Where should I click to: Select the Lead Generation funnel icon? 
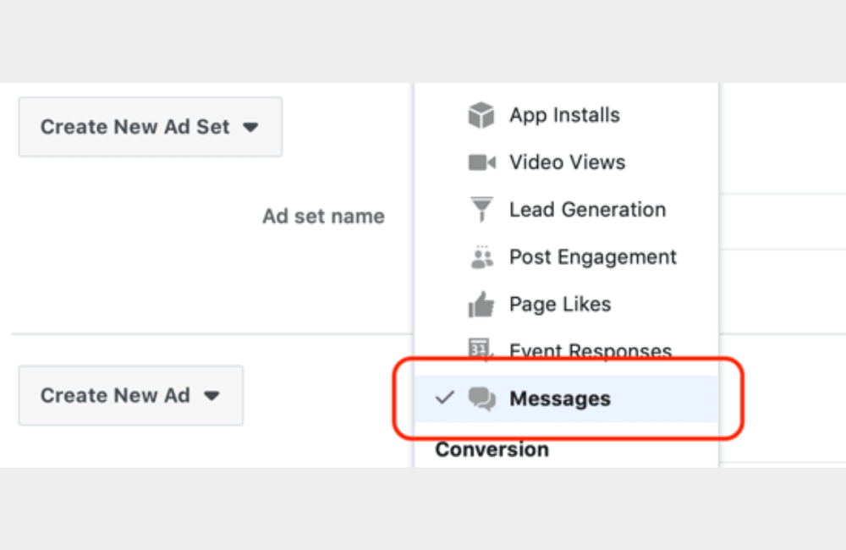coord(481,209)
